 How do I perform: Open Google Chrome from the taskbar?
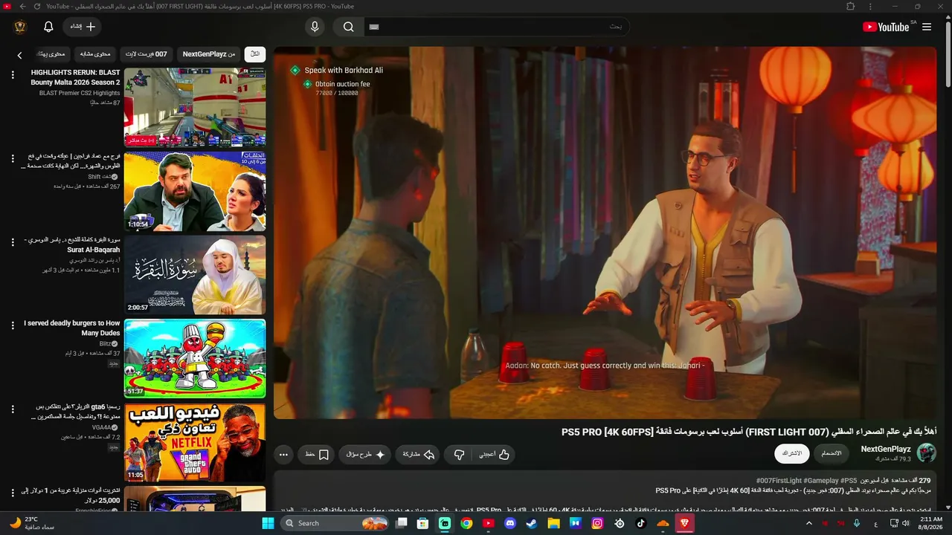466,523
